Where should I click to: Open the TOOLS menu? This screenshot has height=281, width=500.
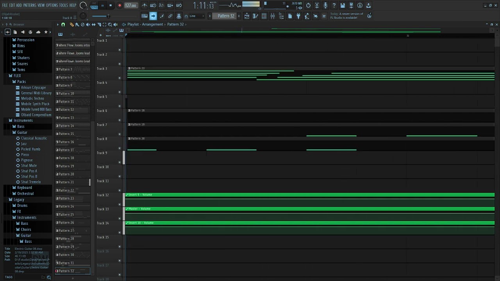pos(63,5)
